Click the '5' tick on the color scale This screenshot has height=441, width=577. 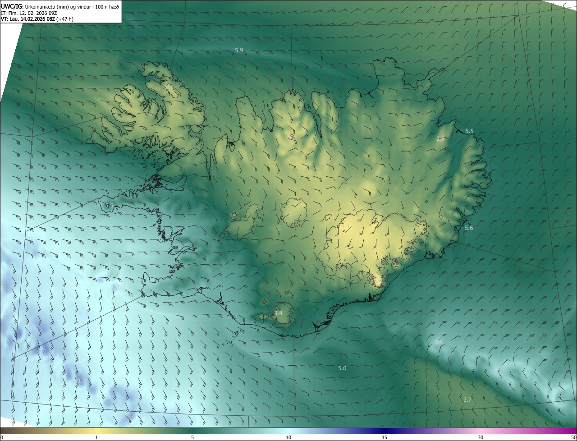point(192,438)
